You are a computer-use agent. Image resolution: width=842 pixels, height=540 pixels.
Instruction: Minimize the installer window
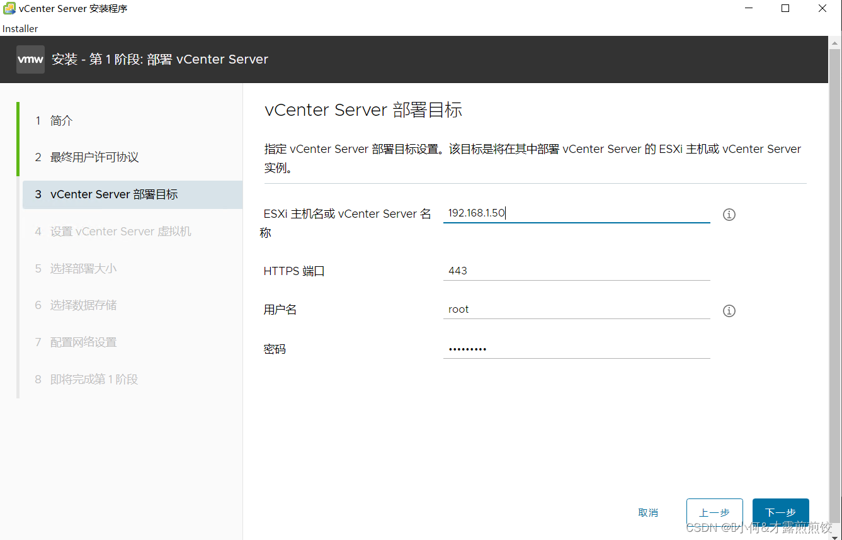748,9
